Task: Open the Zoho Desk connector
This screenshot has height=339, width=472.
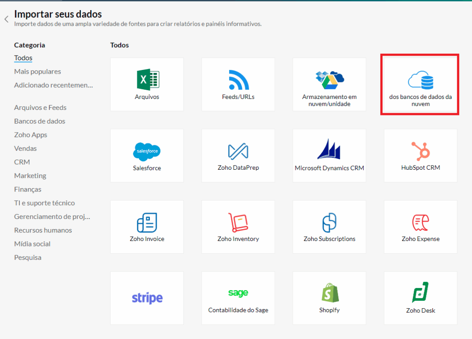Action: pyautogui.click(x=420, y=298)
